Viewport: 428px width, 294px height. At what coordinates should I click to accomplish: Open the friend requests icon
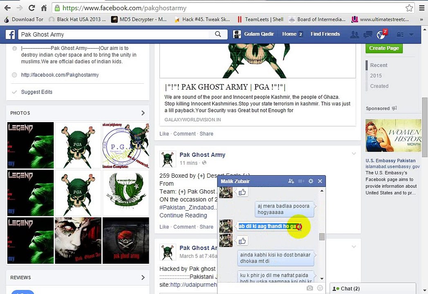click(x=354, y=34)
